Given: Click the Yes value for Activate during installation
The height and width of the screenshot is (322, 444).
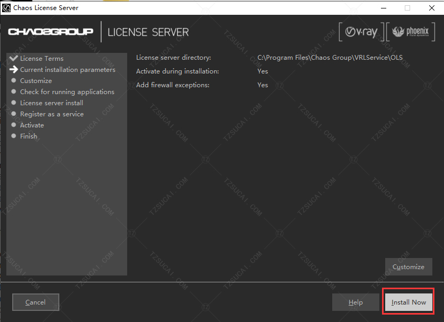Looking at the screenshot, I should coord(263,71).
